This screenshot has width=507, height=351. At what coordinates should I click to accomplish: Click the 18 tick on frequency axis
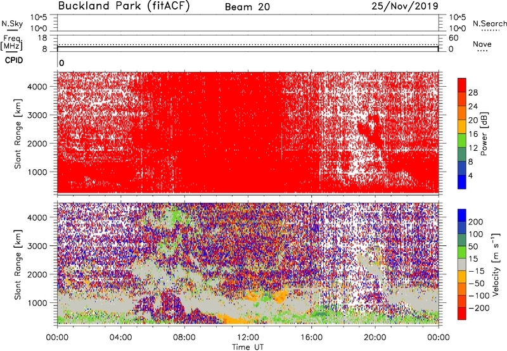tap(42, 38)
